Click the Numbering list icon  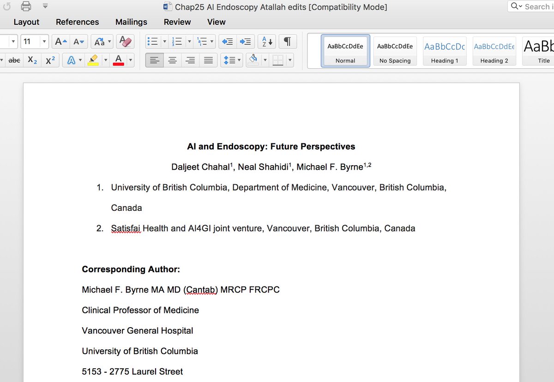pyautogui.click(x=177, y=42)
